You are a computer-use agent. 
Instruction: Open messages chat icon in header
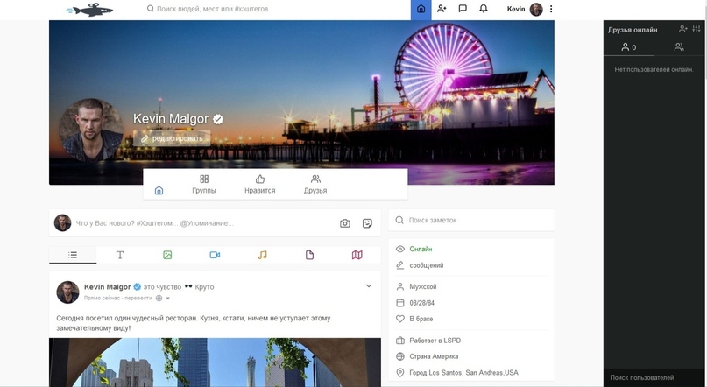point(463,9)
